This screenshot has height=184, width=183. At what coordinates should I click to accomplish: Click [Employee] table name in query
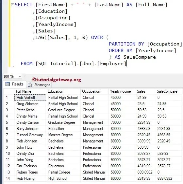pyautogui.click(x=112, y=64)
